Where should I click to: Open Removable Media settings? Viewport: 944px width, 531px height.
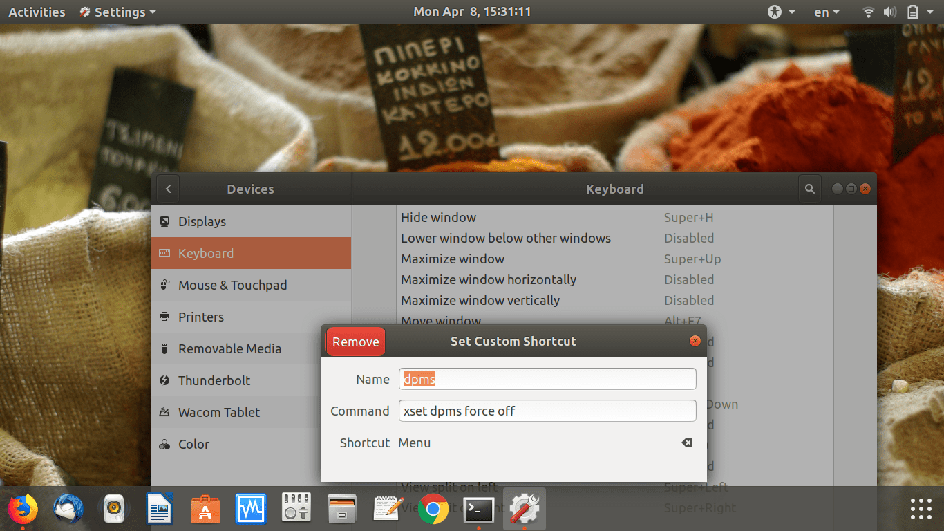[236, 348]
